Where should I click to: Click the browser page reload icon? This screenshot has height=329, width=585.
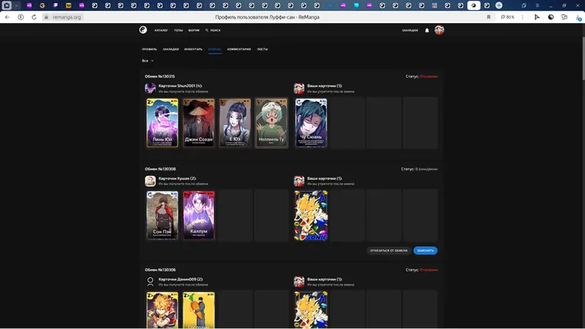[x=34, y=17]
